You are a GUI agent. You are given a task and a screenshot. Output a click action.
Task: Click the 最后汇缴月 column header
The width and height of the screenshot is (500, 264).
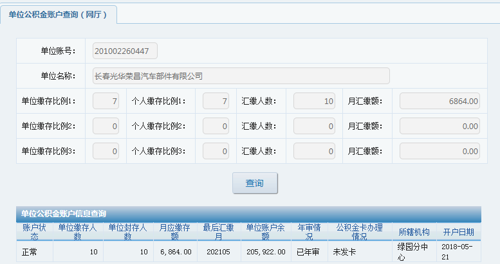pyautogui.click(x=219, y=232)
